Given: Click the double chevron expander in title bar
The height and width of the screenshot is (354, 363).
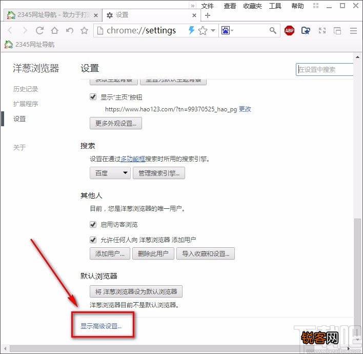Looking at the screenshot, I should pos(192,6).
